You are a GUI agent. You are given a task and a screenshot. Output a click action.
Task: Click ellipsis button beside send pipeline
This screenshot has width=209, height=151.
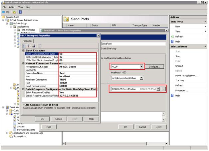[163, 89]
